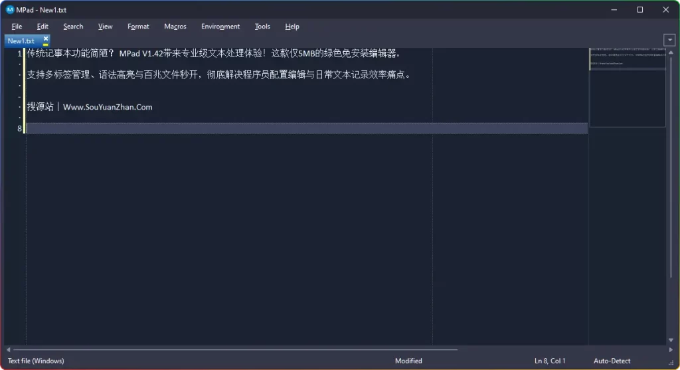Click the line starting with '支持多标签管理'
The width and height of the screenshot is (680, 370).
point(219,74)
